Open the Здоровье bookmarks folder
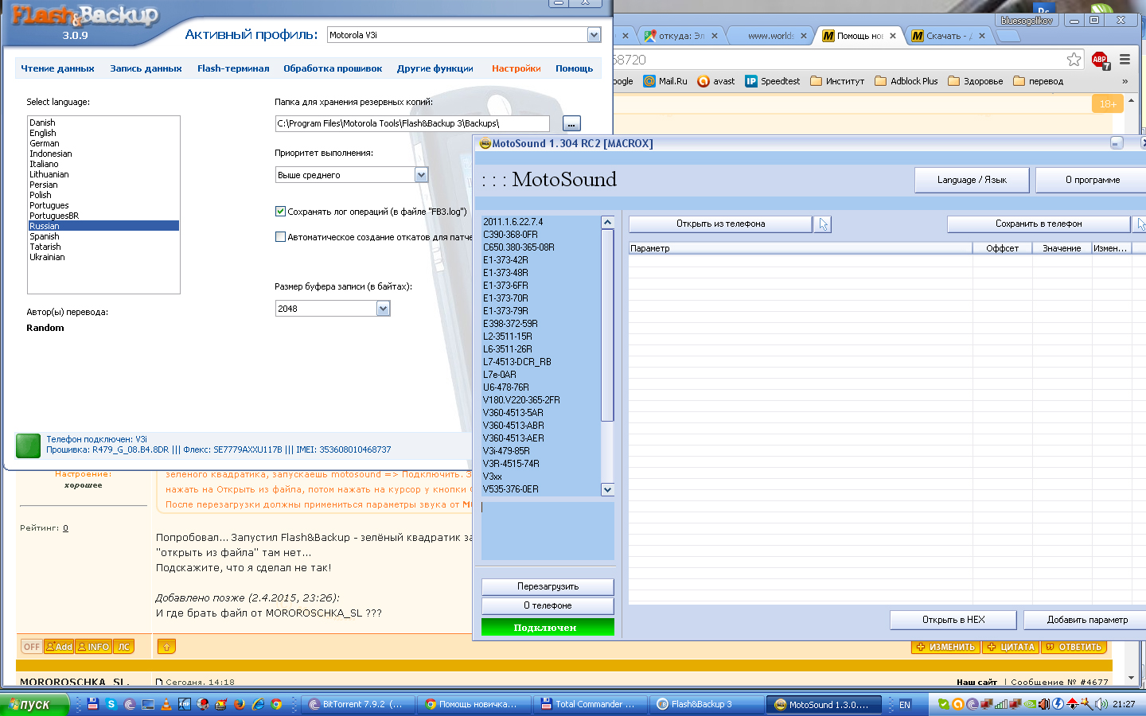The image size is (1146, 716). (976, 81)
